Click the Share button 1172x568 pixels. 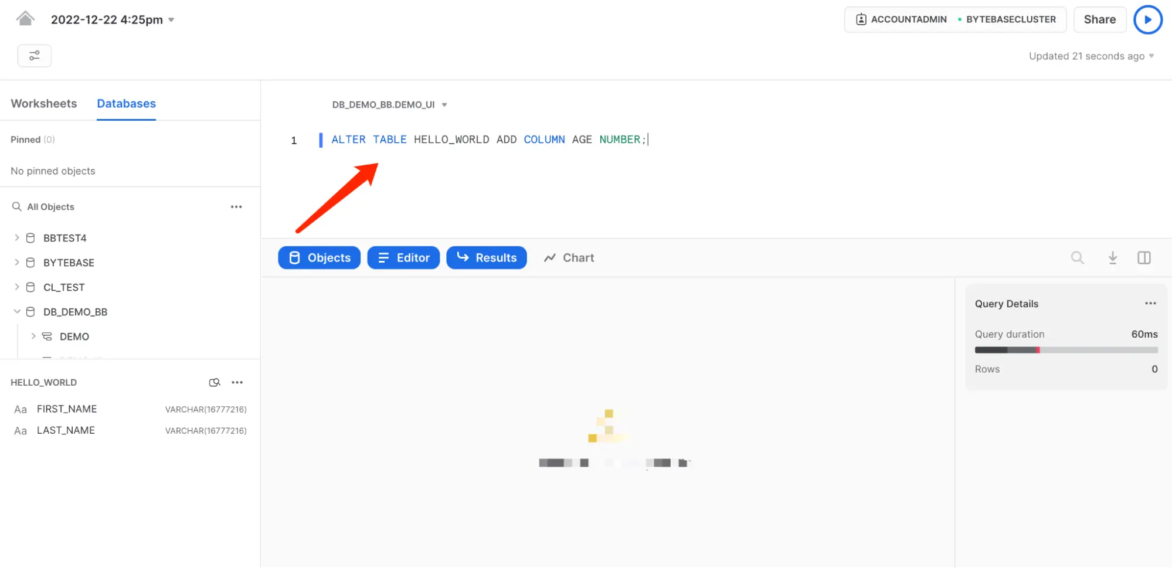pyautogui.click(x=1099, y=19)
